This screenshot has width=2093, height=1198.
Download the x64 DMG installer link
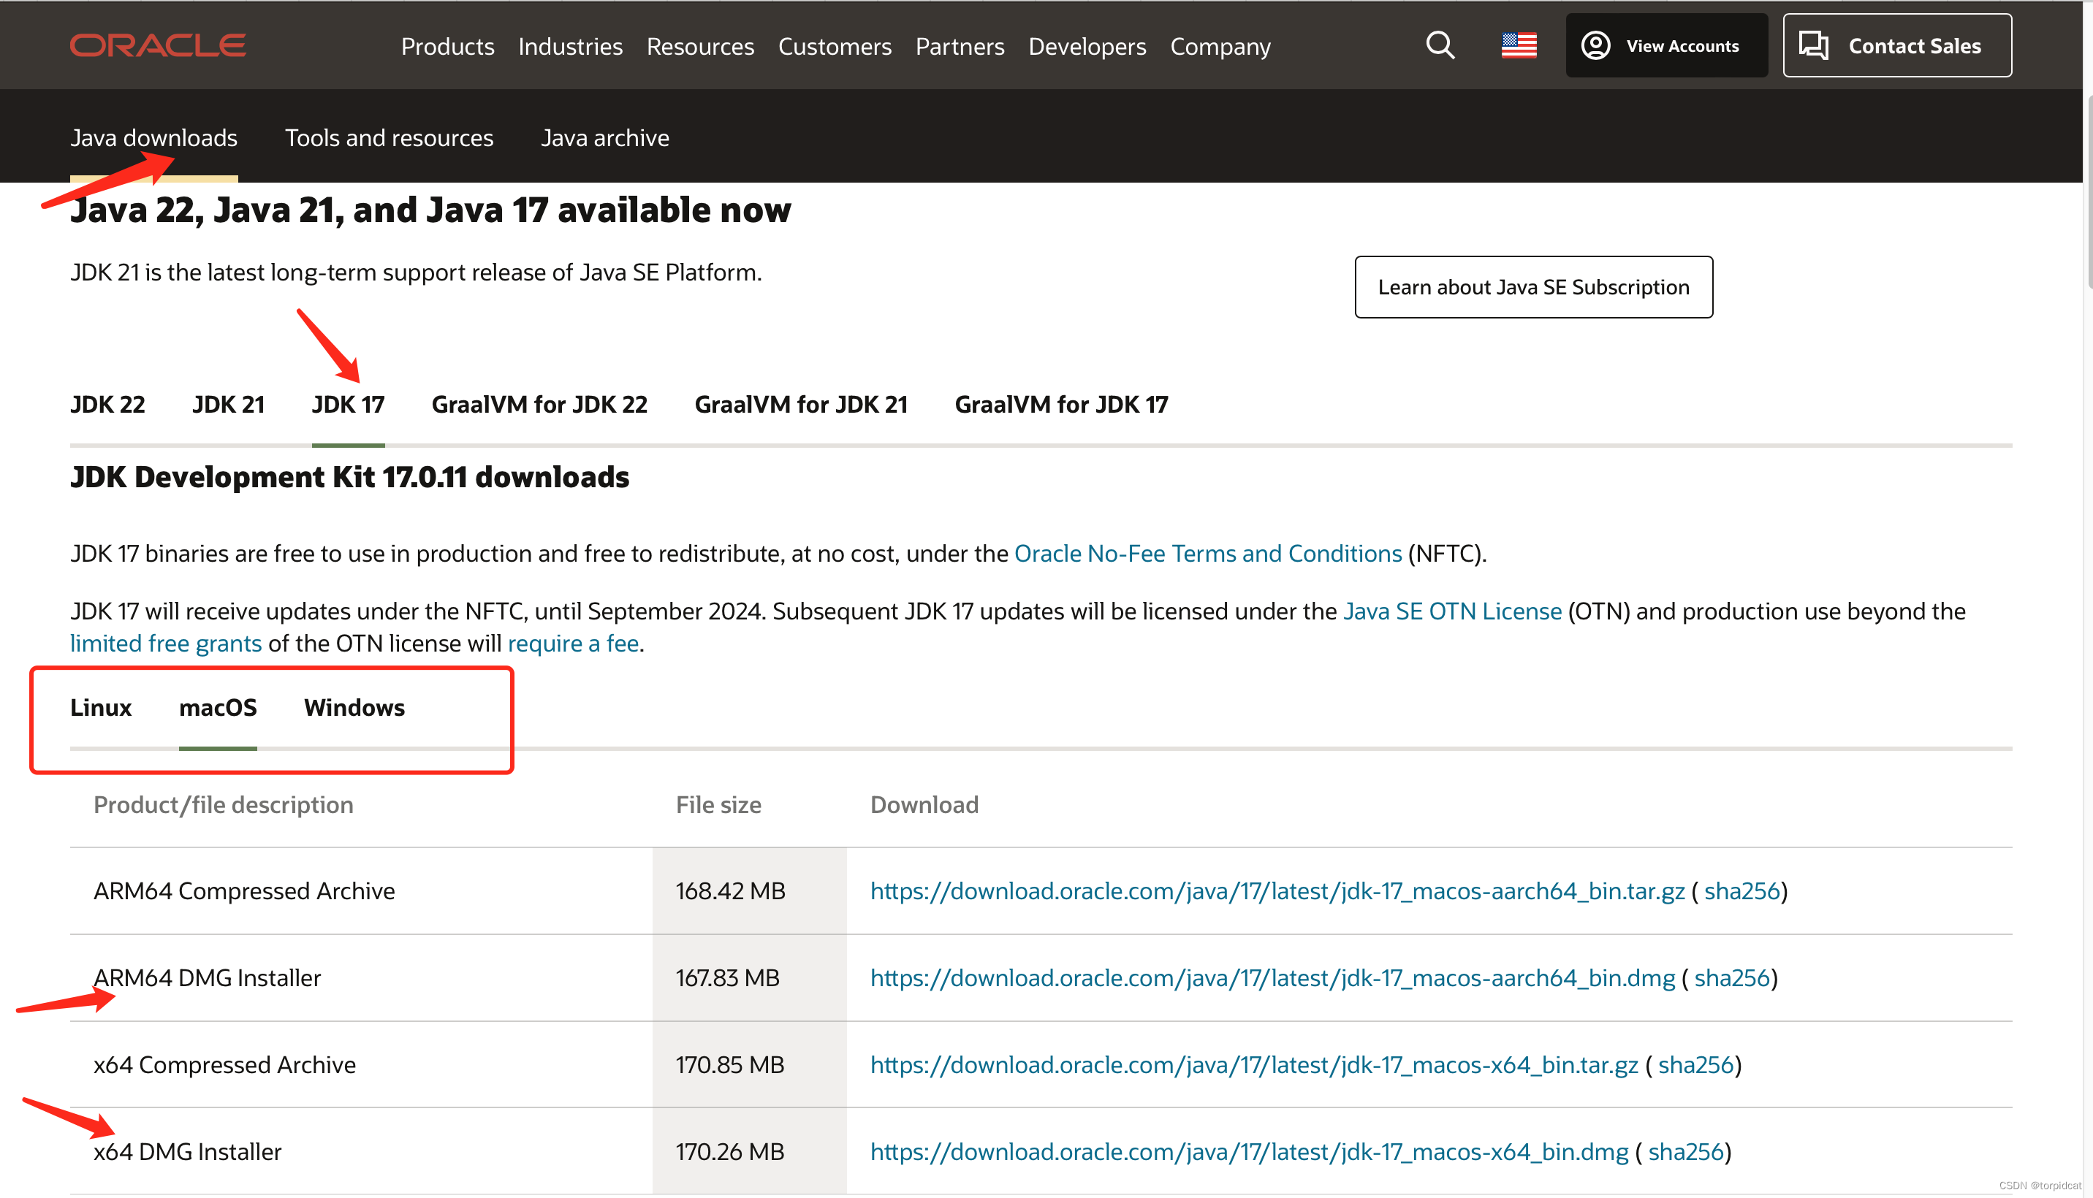[1248, 1151]
